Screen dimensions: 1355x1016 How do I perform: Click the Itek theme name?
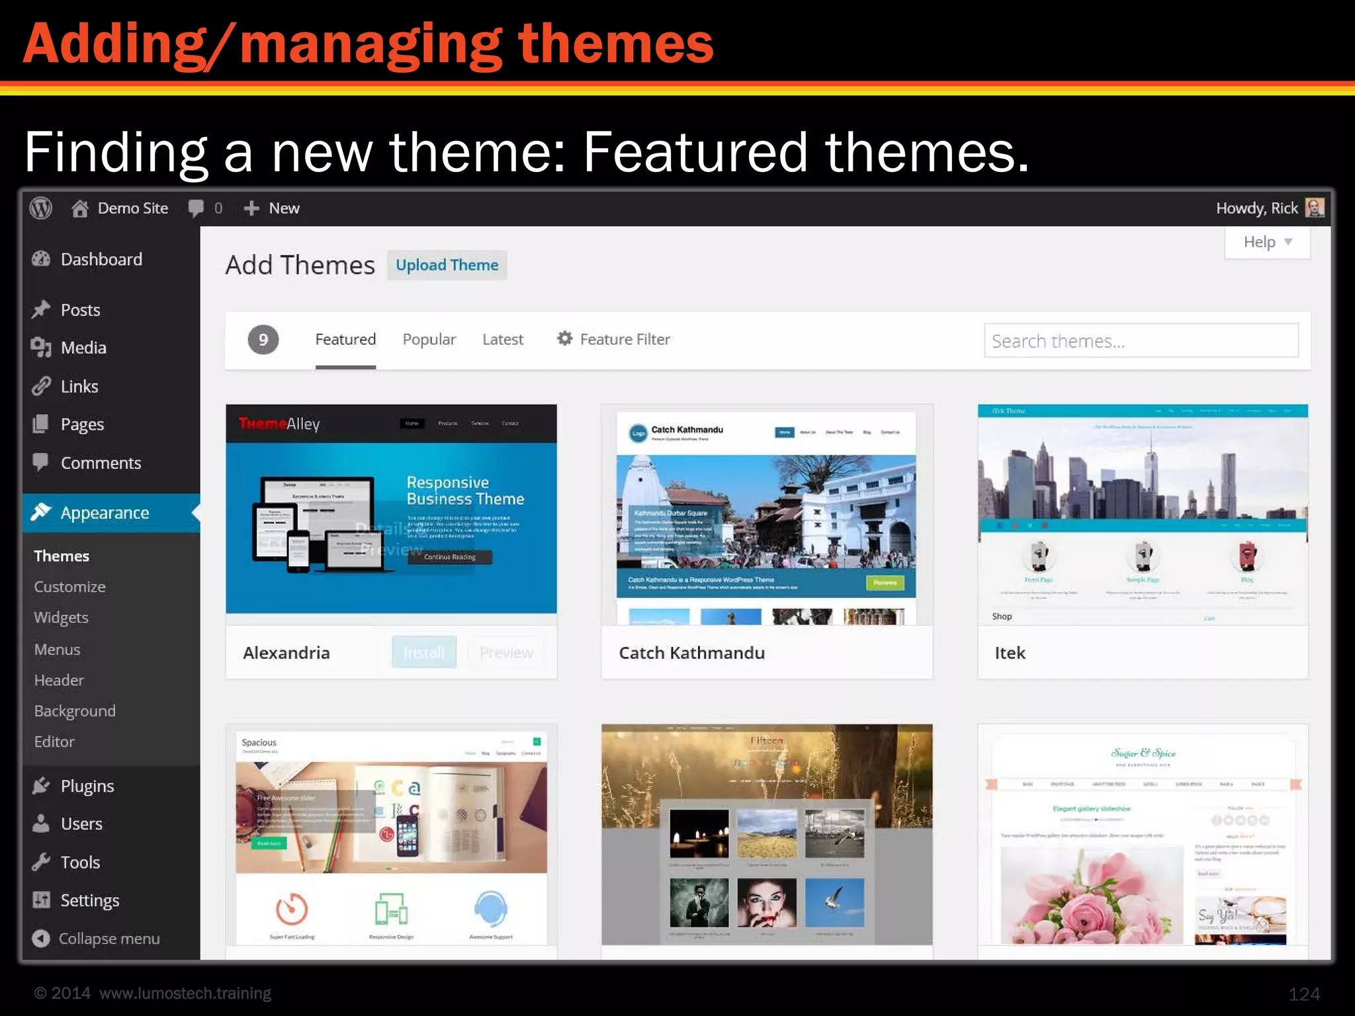(1010, 653)
